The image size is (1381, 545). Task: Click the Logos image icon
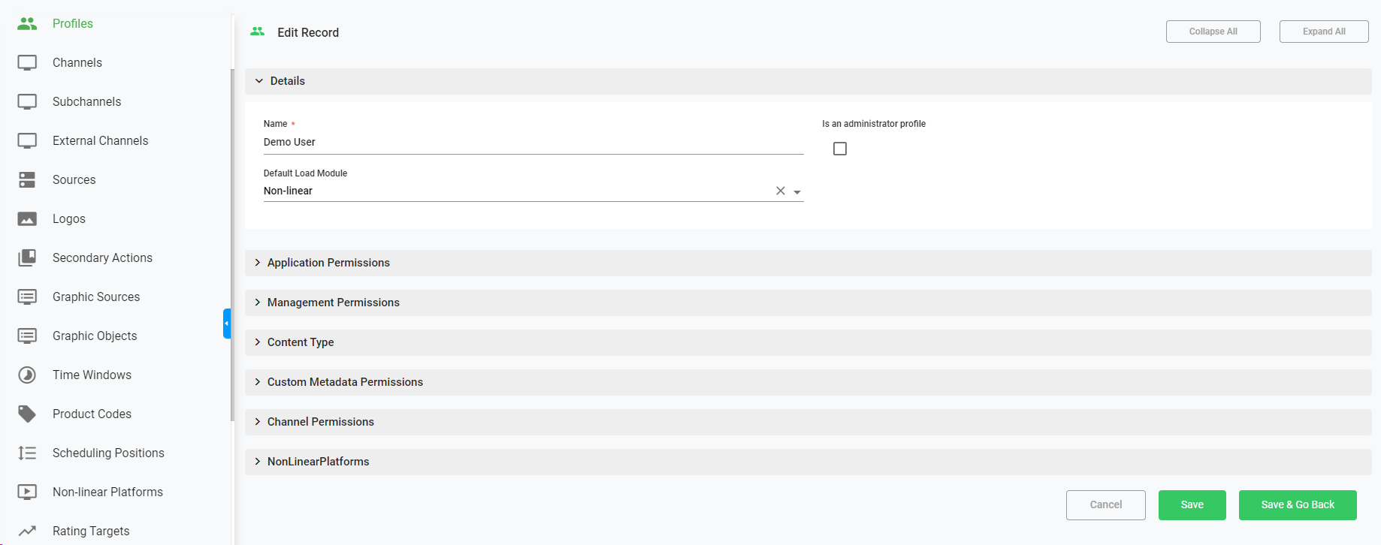point(27,219)
